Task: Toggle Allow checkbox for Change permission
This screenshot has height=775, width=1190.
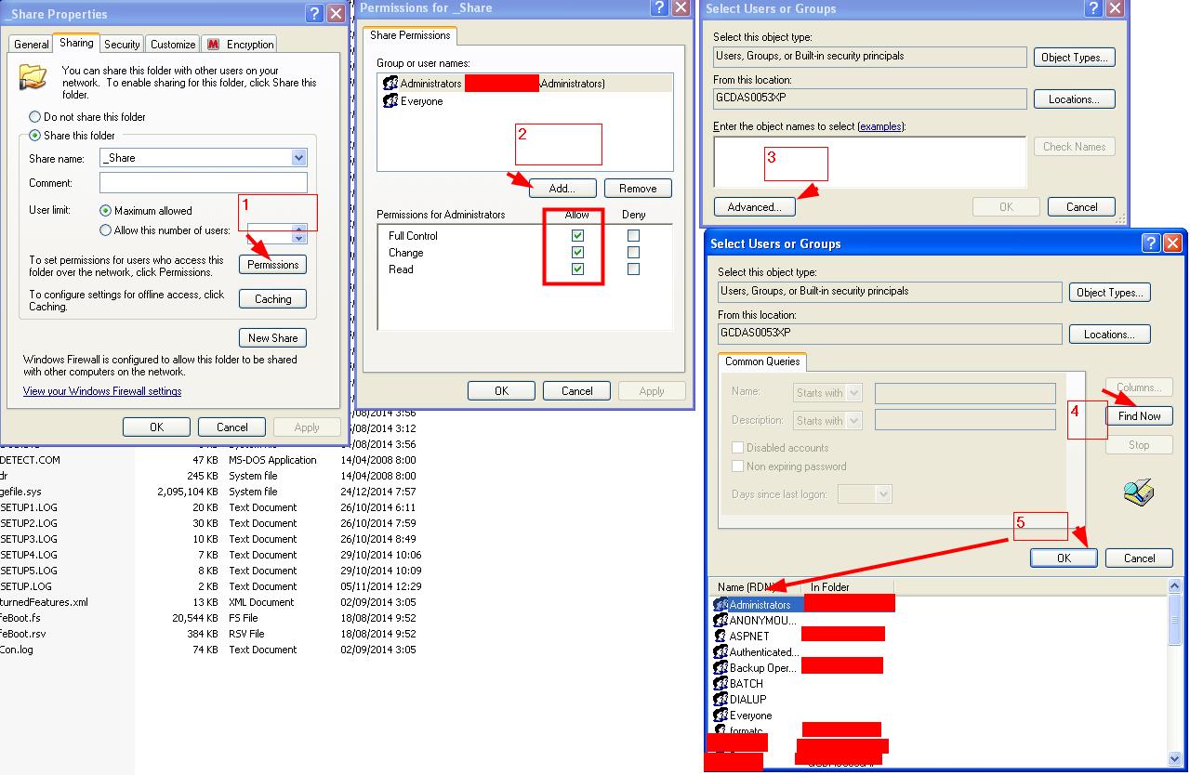Action: [x=577, y=253]
